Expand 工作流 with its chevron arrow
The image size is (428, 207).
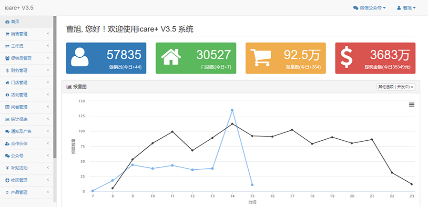48,46
